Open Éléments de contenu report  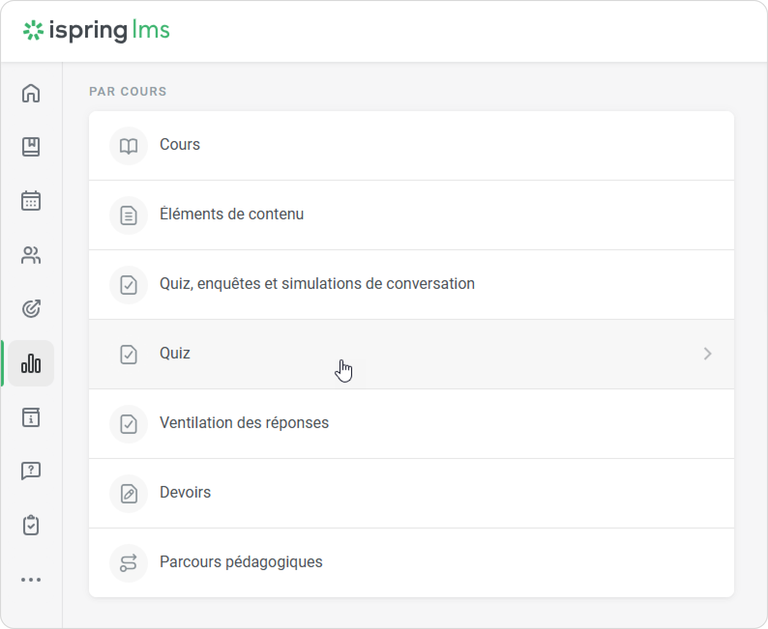point(232,214)
